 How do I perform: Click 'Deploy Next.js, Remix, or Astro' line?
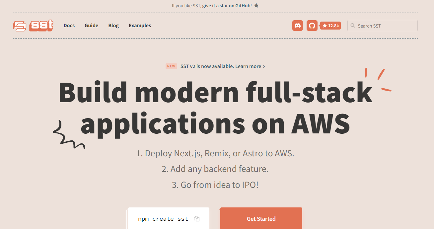(215, 153)
